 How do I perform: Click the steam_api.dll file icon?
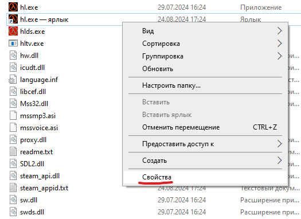pos(13,176)
